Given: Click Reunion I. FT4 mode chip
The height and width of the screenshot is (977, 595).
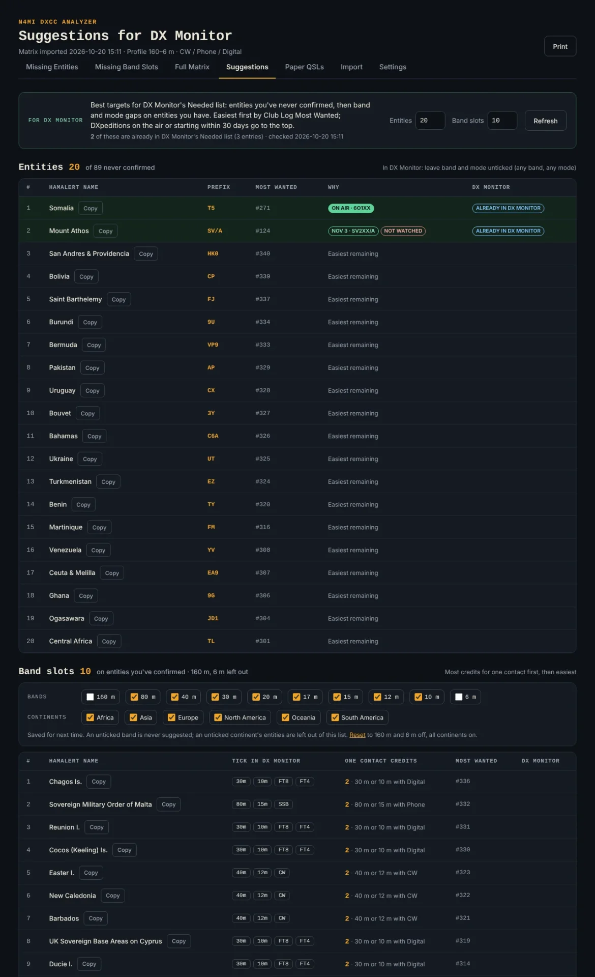Looking at the screenshot, I should (x=305, y=827).
